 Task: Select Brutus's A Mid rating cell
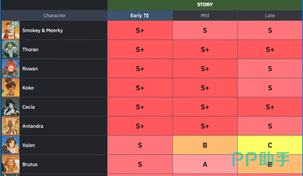[205, 164]
